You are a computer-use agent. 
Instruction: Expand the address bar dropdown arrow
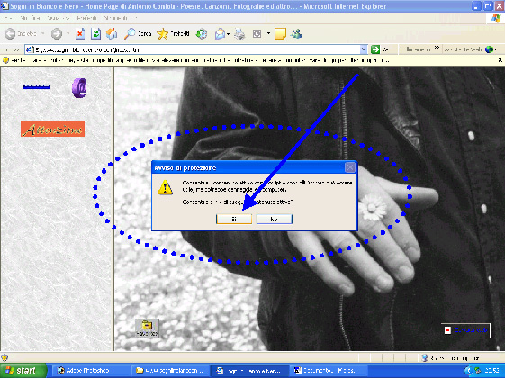tap(364, 49)
